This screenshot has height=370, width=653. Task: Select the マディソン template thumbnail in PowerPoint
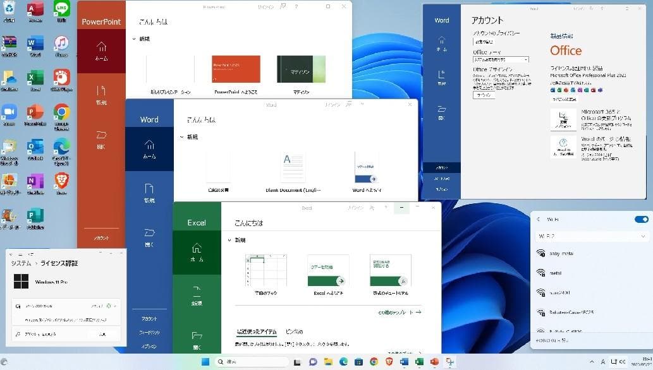tap(301, 69)
